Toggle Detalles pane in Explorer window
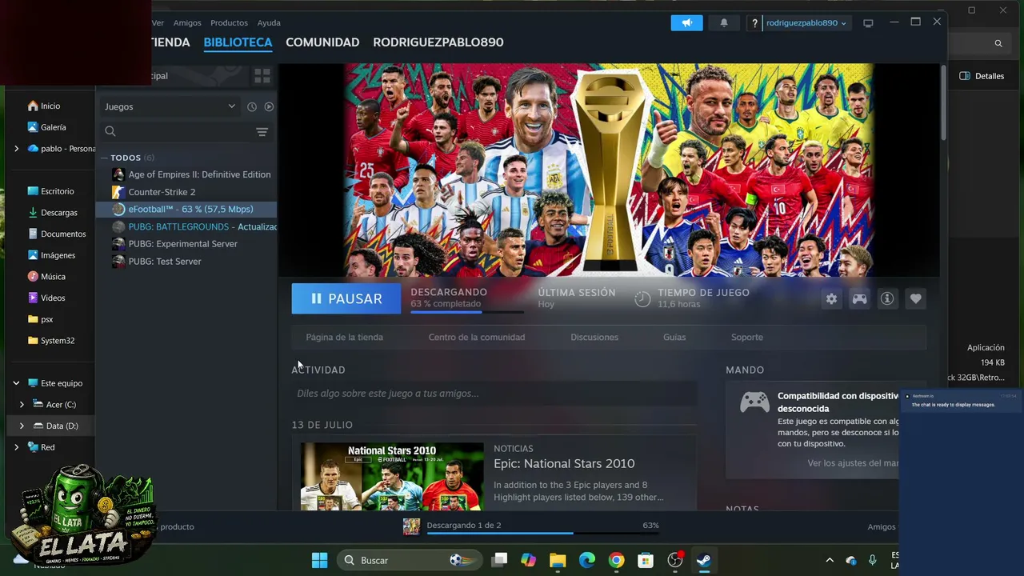 (x=982, y=76)
